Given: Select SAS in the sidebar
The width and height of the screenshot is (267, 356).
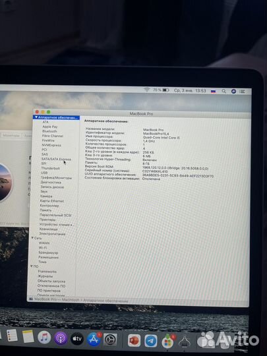Looking at the screenshot, I should (x=45, y=154).
